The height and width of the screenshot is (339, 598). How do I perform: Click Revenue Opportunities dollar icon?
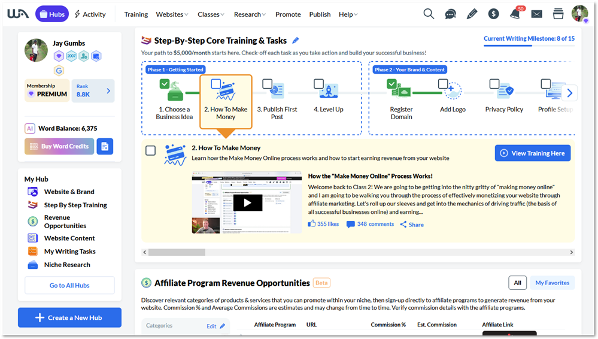coord(33,222)
